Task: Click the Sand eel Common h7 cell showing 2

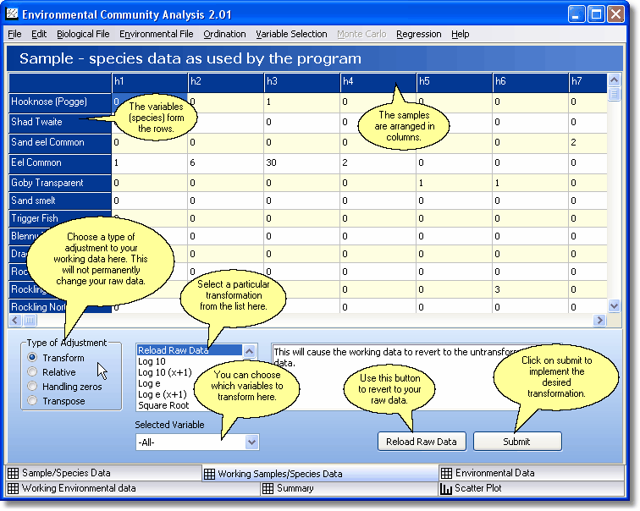Action: point(588,143)
